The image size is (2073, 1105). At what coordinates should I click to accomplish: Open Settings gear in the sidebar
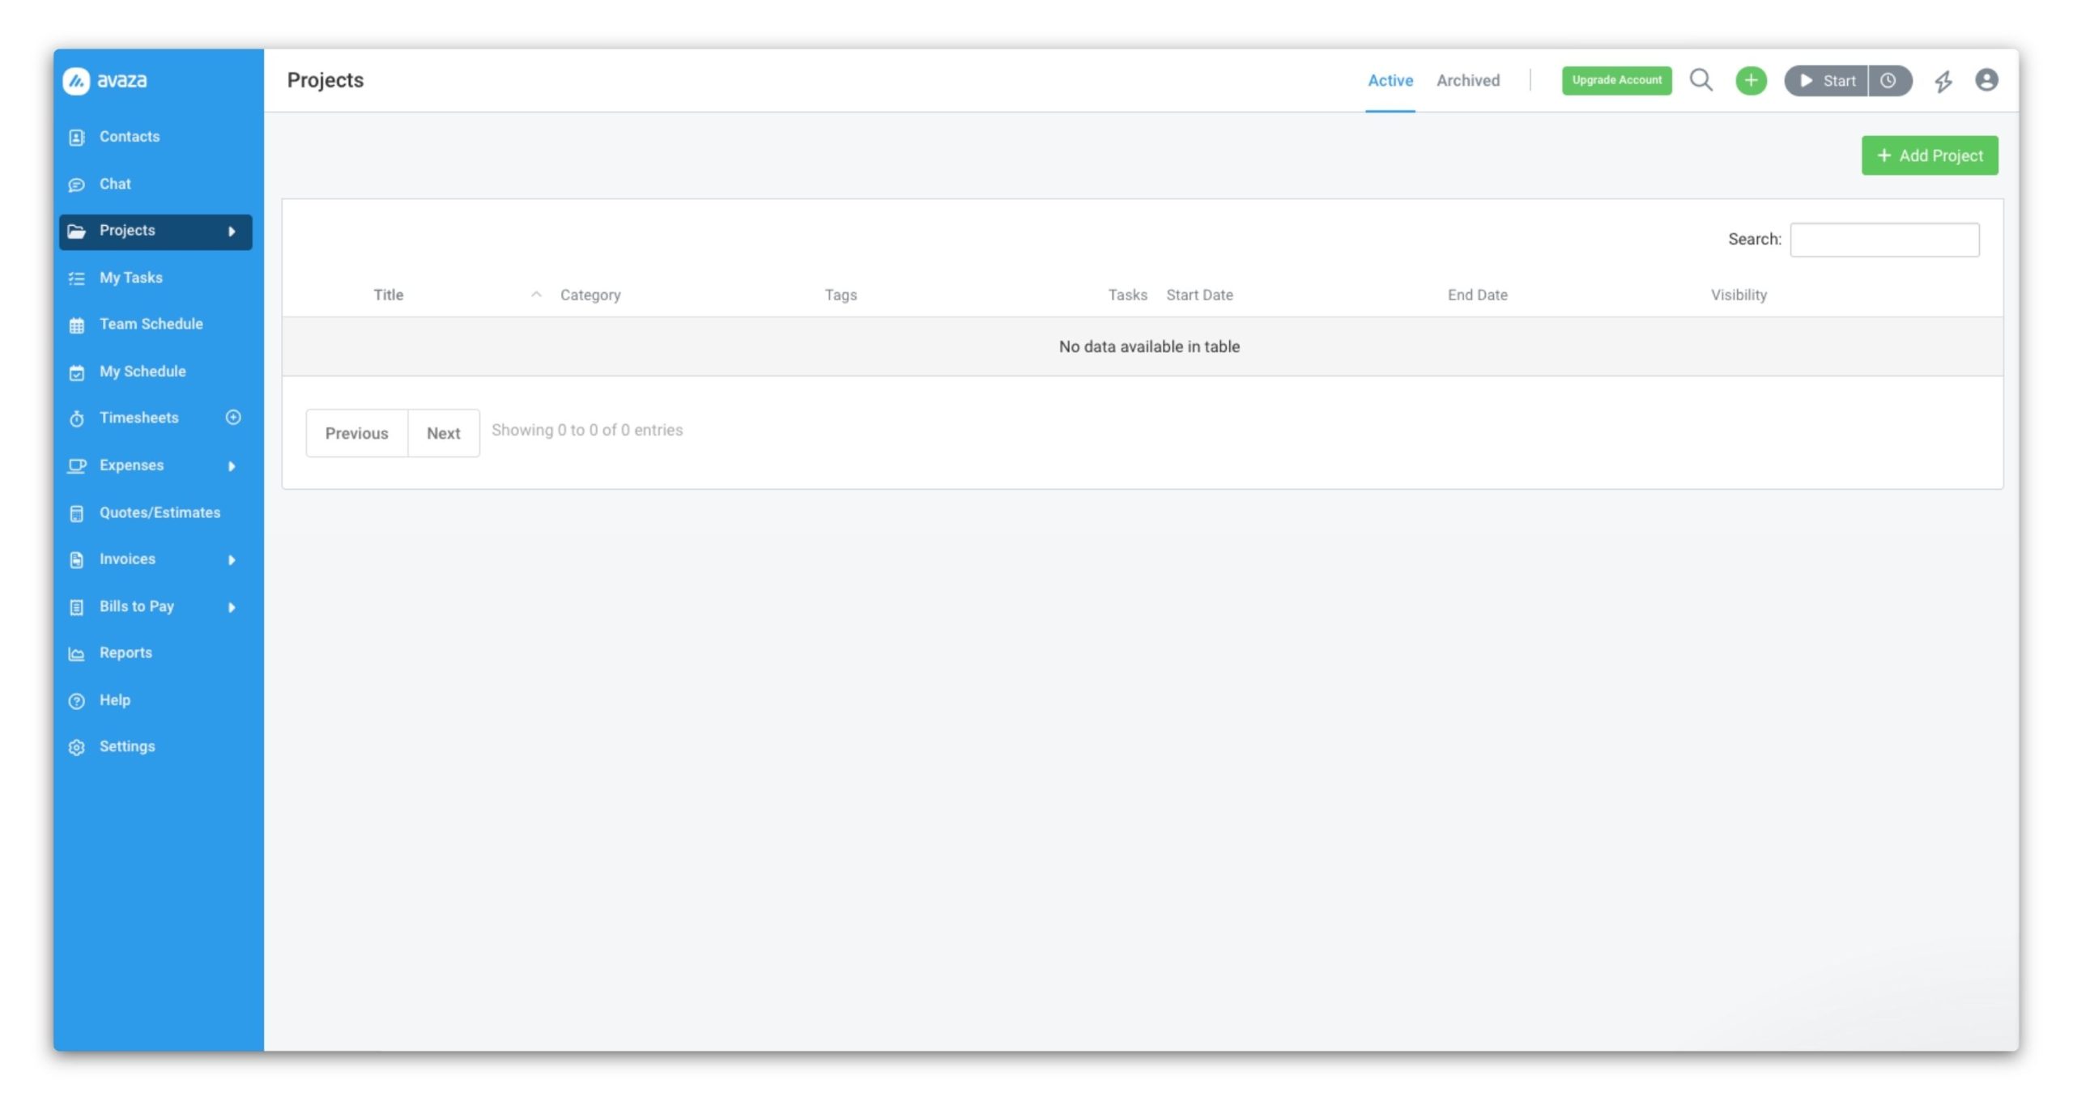pyautogui.click(x=76, y=747)
